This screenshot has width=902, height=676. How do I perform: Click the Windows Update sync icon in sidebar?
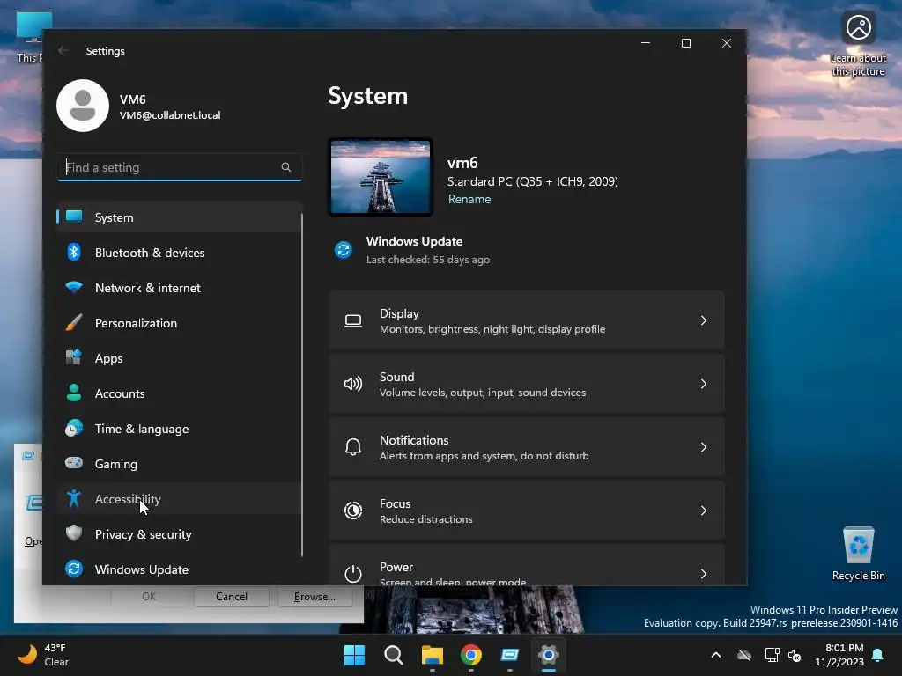pyautogui.click(x=74, y=569)
